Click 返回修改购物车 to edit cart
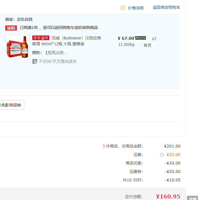 [166, 7]
